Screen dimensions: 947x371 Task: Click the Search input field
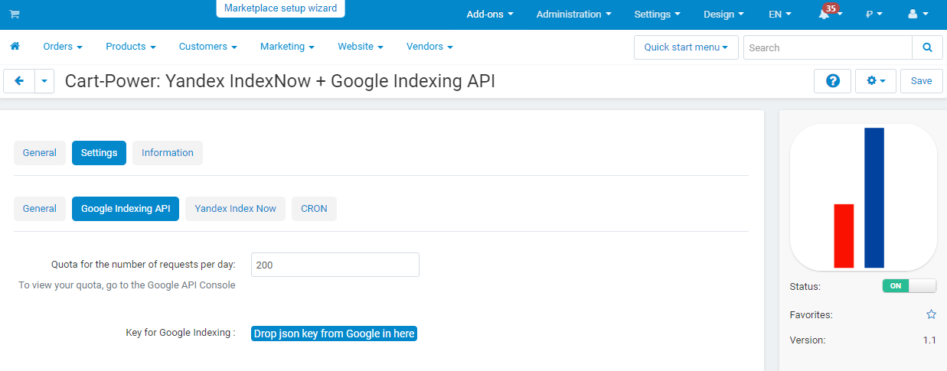(828, 47)
